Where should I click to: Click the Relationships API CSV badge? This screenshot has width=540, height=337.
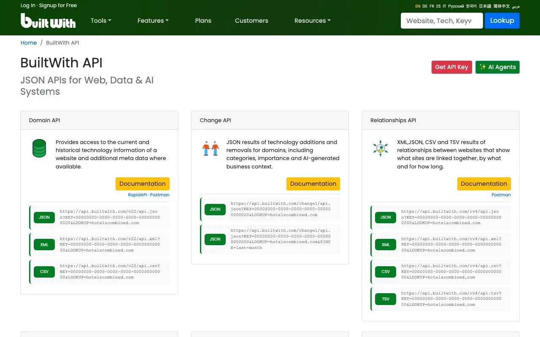point(386,272)
